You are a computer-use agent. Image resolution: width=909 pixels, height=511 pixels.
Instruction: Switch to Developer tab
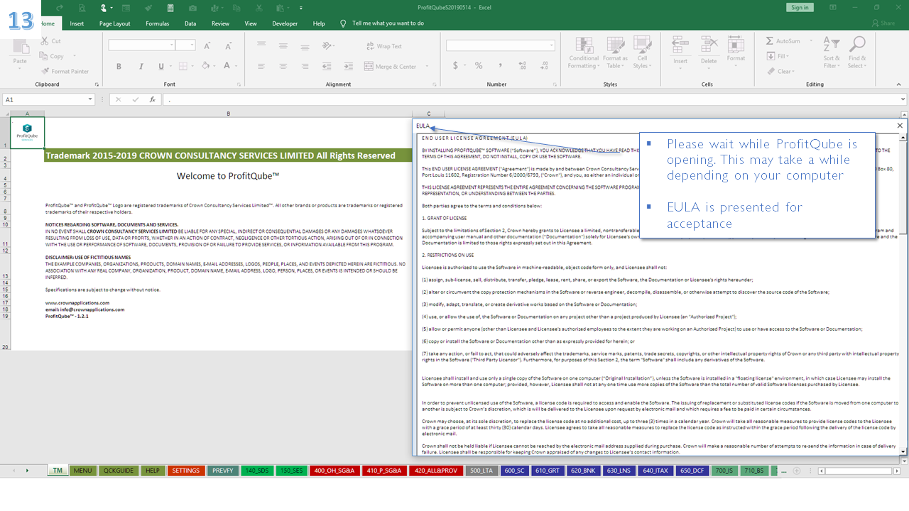point(285,23)
